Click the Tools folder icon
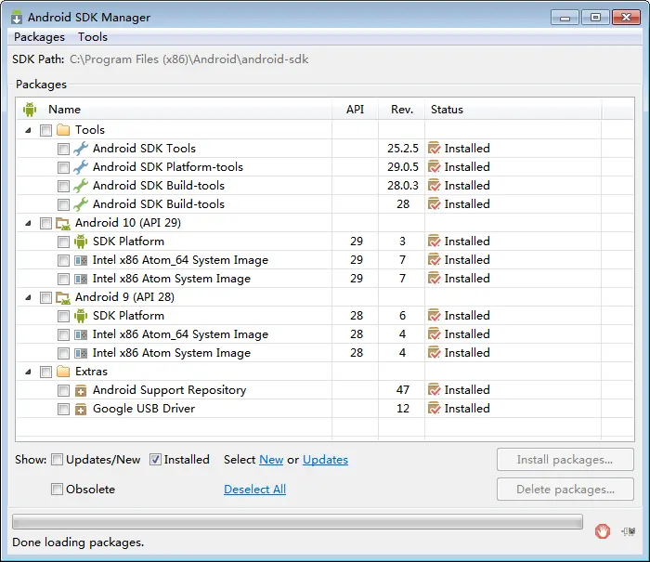Screen dimensions: 650x562 click(63, 130)
